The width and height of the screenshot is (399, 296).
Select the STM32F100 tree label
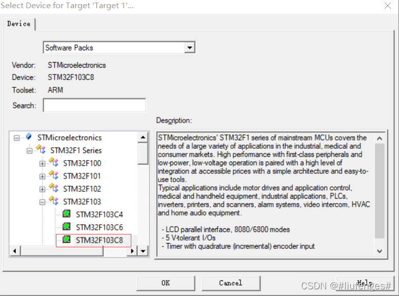pos(82,163)
